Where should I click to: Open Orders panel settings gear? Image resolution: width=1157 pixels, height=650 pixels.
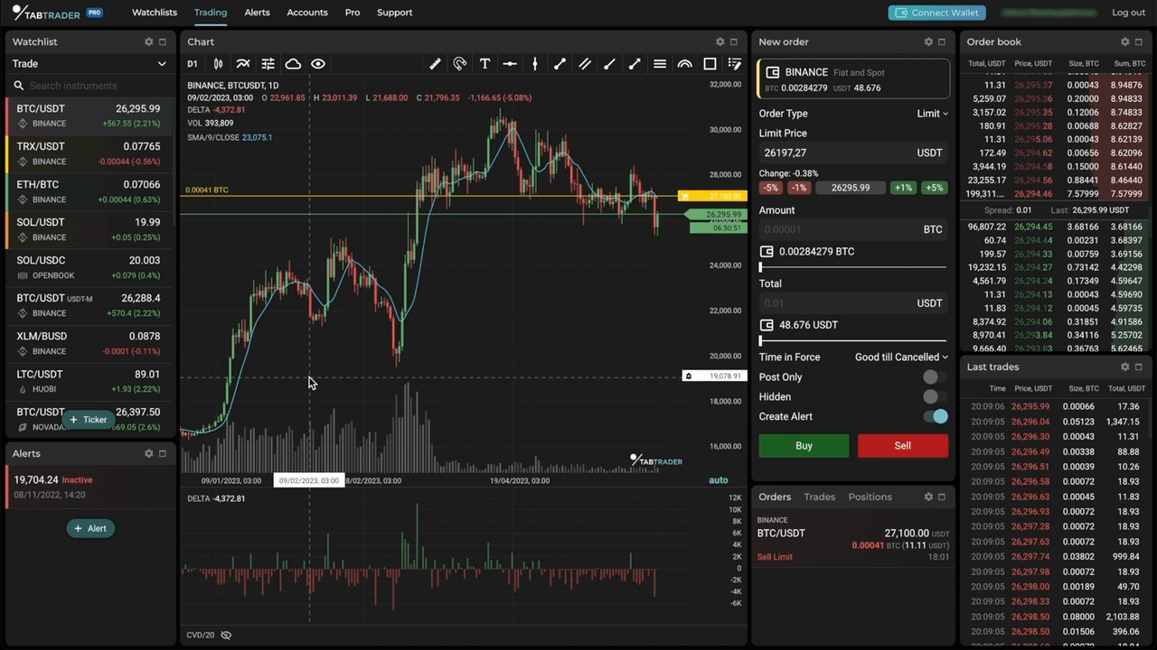pyautogui.click(x=928, y=497)
